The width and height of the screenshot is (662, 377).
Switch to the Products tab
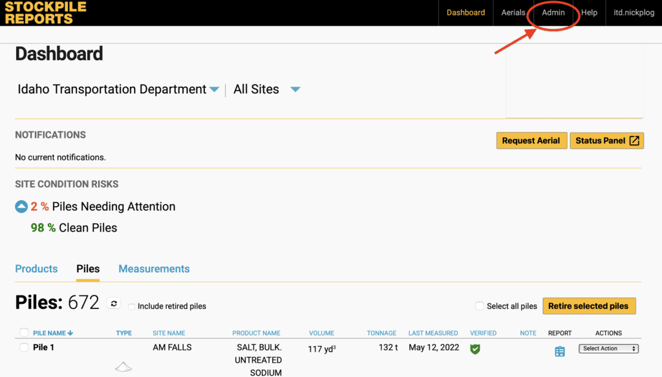tap(36, 269)
